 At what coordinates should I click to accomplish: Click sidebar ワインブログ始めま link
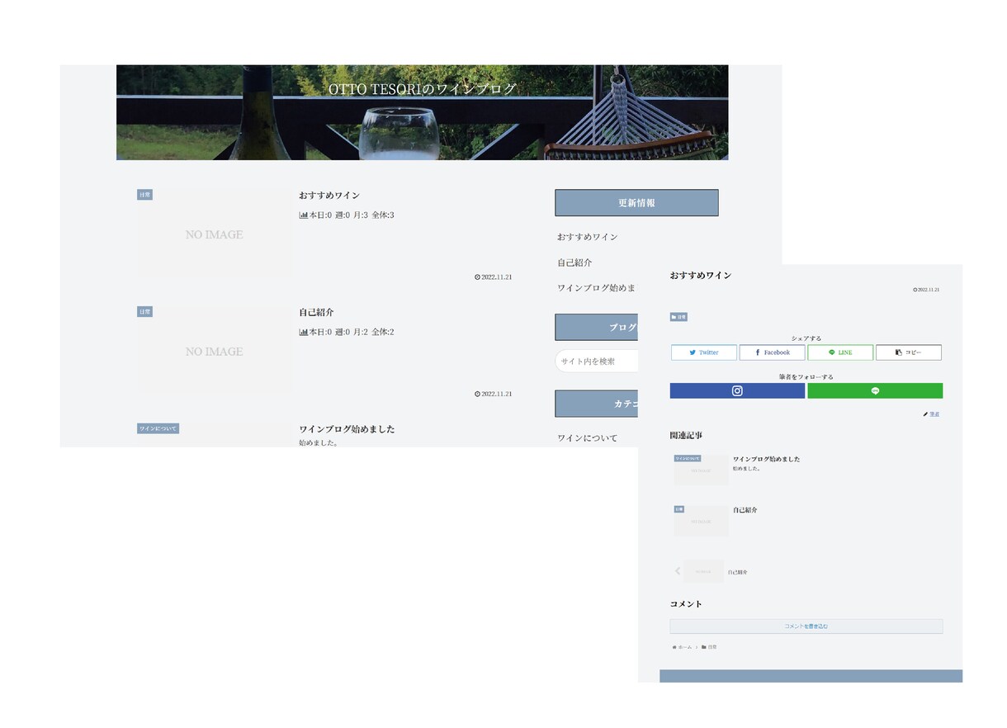tap(597, 288)
